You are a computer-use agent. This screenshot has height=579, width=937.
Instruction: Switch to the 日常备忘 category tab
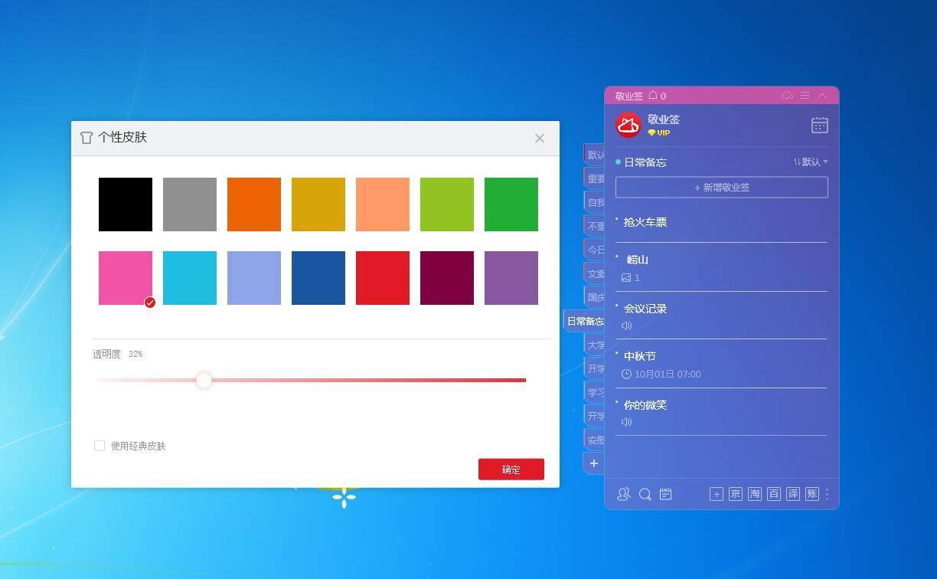tap(585, 322)
